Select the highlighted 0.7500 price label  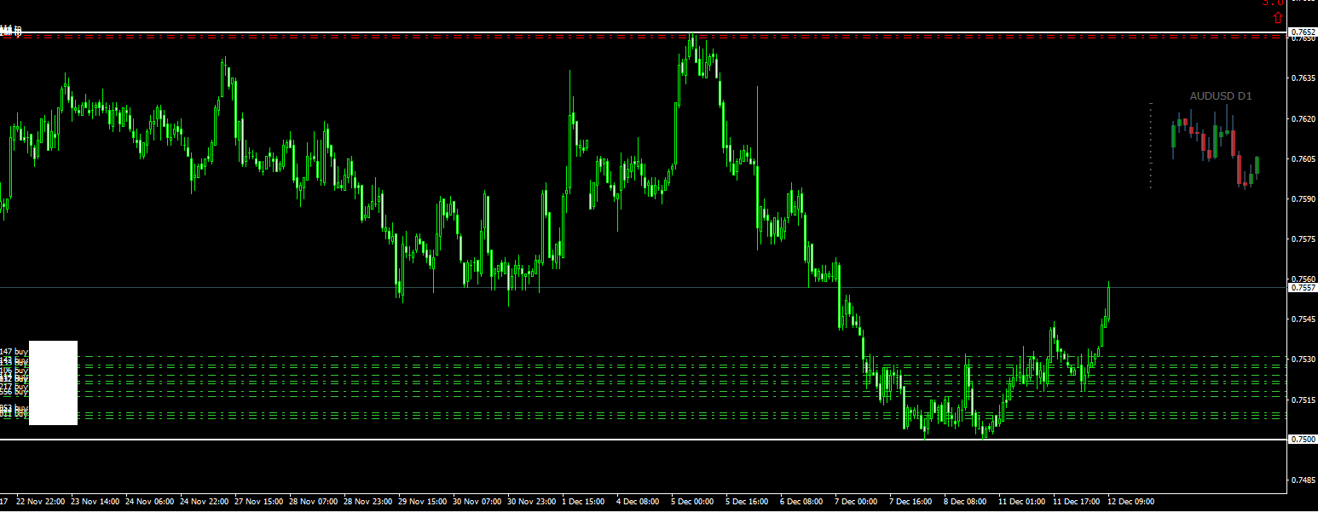[1303, 440]
